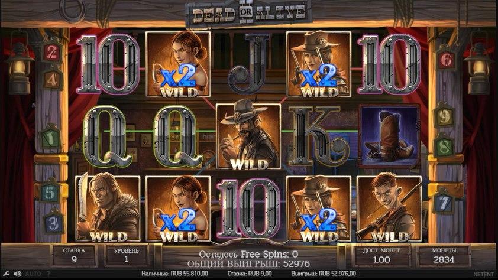
Task: Click the center bearded cowboy Wild symbol
Action: pos(248,136)
